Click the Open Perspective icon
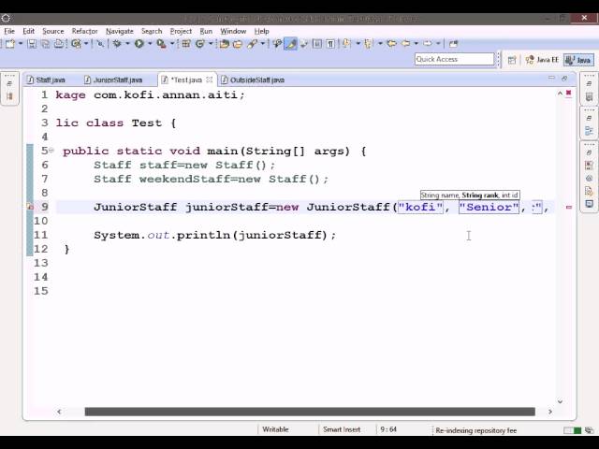 tap(512, 60)
